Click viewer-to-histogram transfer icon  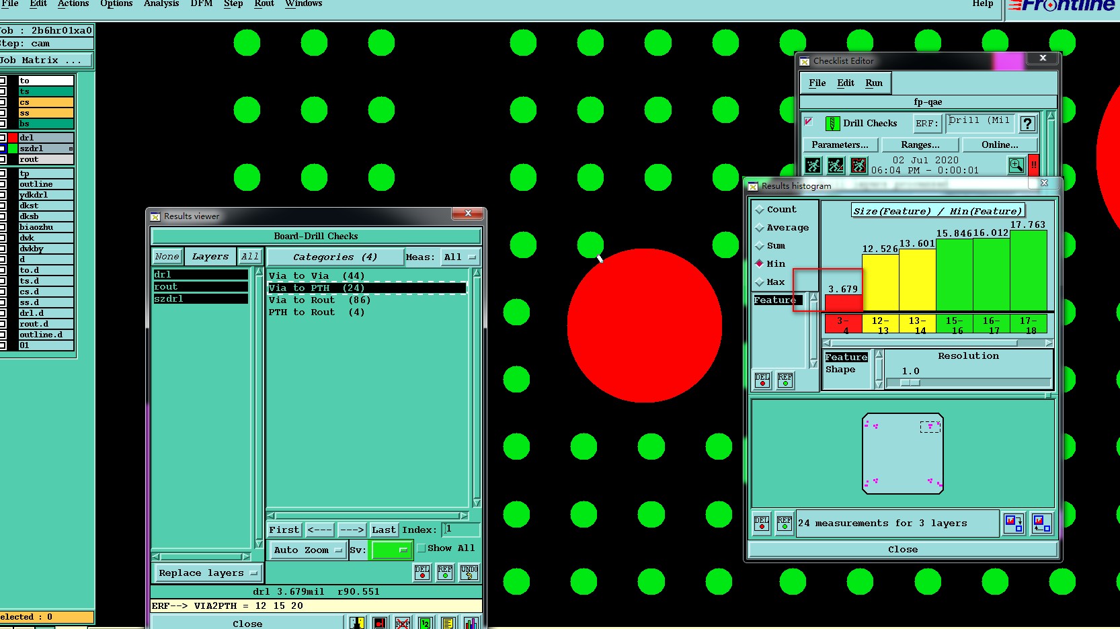tap(1041, 523)
